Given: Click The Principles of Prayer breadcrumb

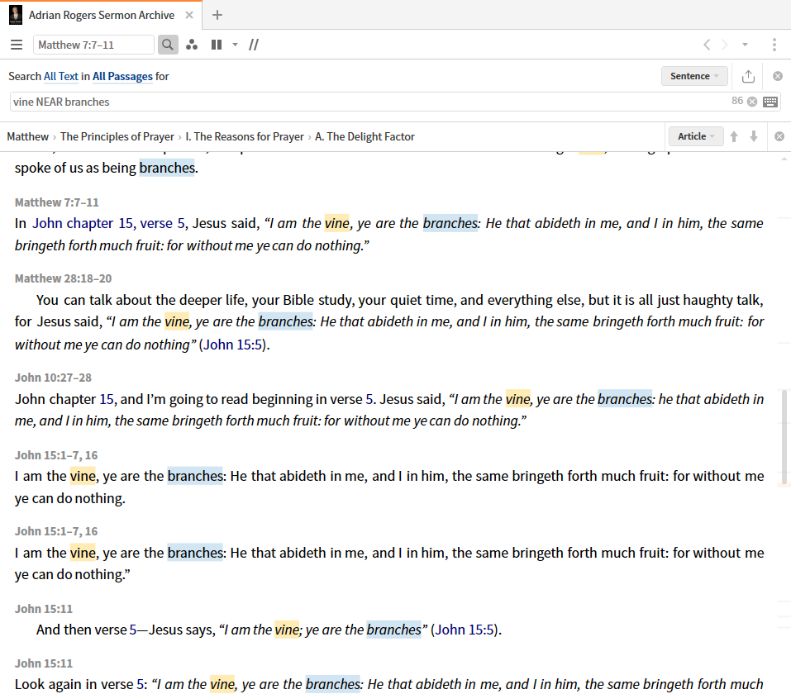Looking at the screenshot, I should 117,136.
